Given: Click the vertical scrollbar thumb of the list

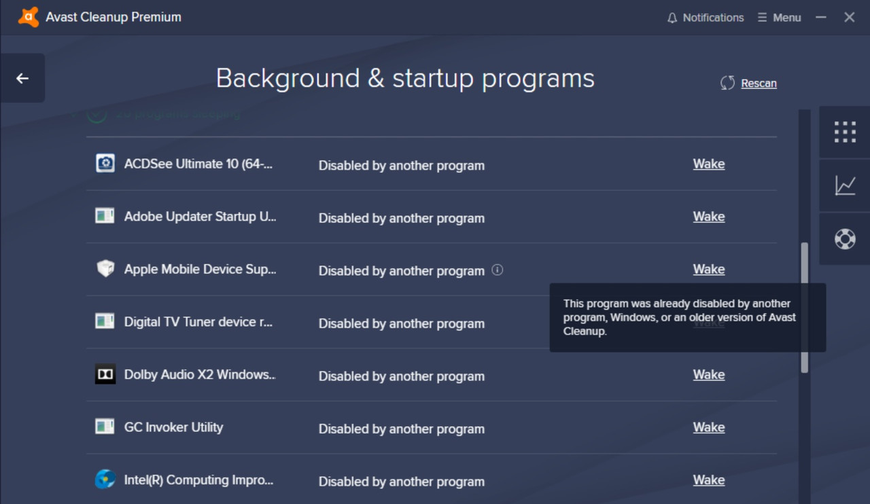Looking at the screenshot, I should pos(805,308).
